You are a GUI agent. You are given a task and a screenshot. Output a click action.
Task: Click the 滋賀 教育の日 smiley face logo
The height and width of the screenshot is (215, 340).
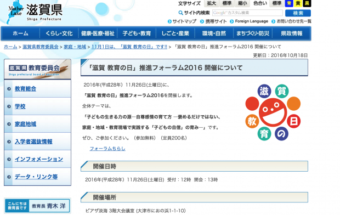click(273, 112)
